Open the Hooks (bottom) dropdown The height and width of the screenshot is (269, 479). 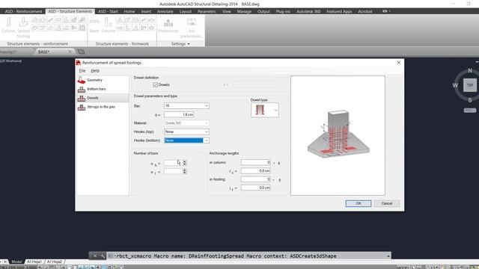click(x=207, y=140)
